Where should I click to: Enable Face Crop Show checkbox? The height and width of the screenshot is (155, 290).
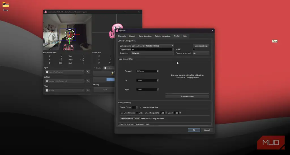pyautogui.click(x=137, y=113)
